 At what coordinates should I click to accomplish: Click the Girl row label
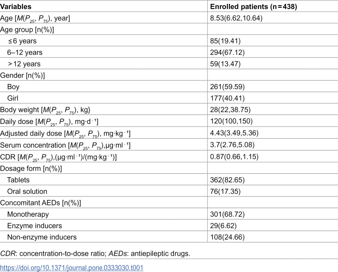tap(13, 98)
